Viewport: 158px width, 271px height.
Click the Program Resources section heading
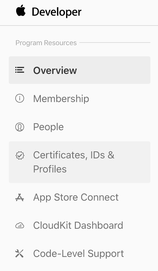pos(46,43)
